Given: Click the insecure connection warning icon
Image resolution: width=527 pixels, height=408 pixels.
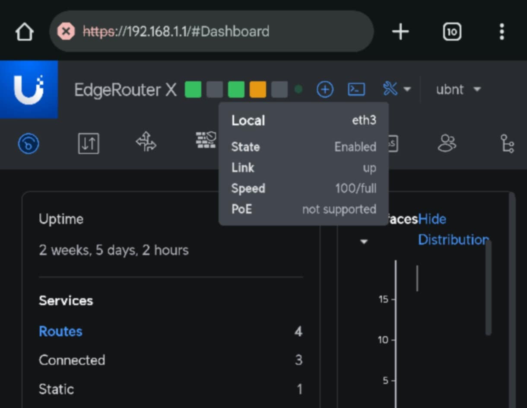Looking at the screenshot, I should (66, 31).
